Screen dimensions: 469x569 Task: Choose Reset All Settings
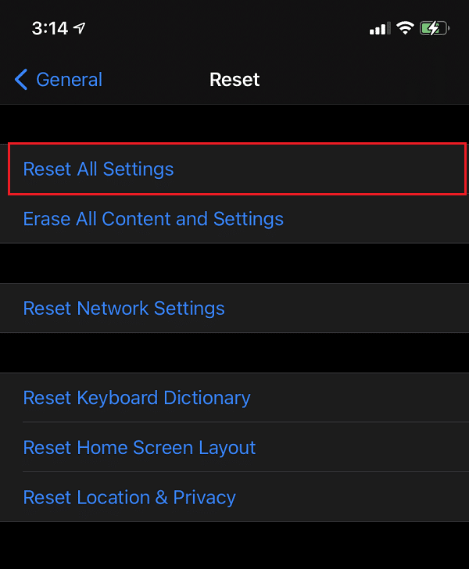tap(98, 169)
